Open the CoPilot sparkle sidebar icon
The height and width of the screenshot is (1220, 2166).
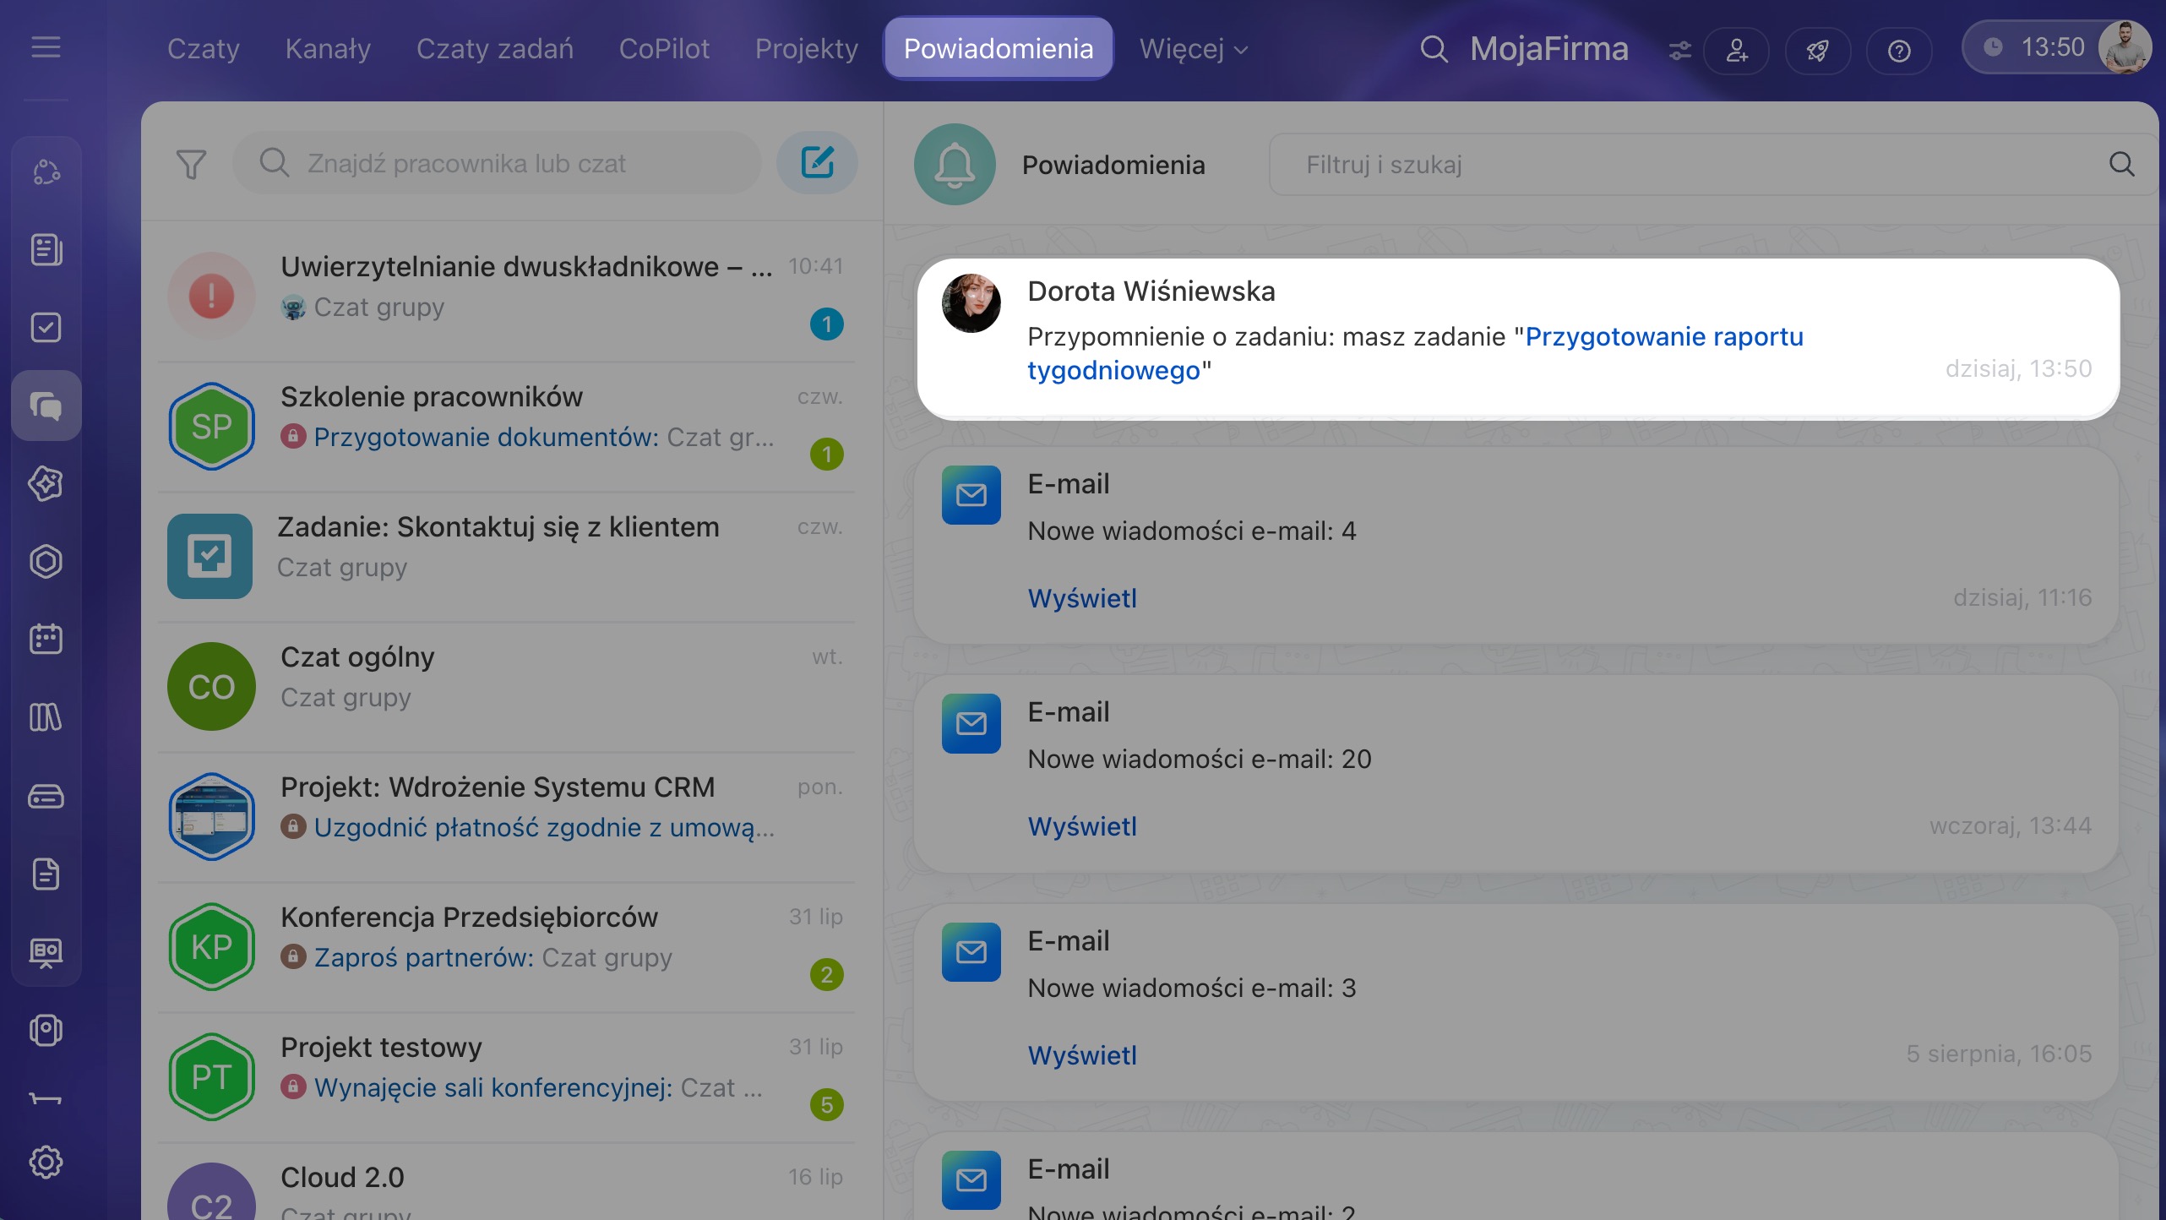(x=46, y=483)
